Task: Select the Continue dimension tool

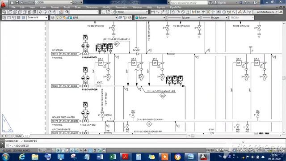Action: coord(203,12)
